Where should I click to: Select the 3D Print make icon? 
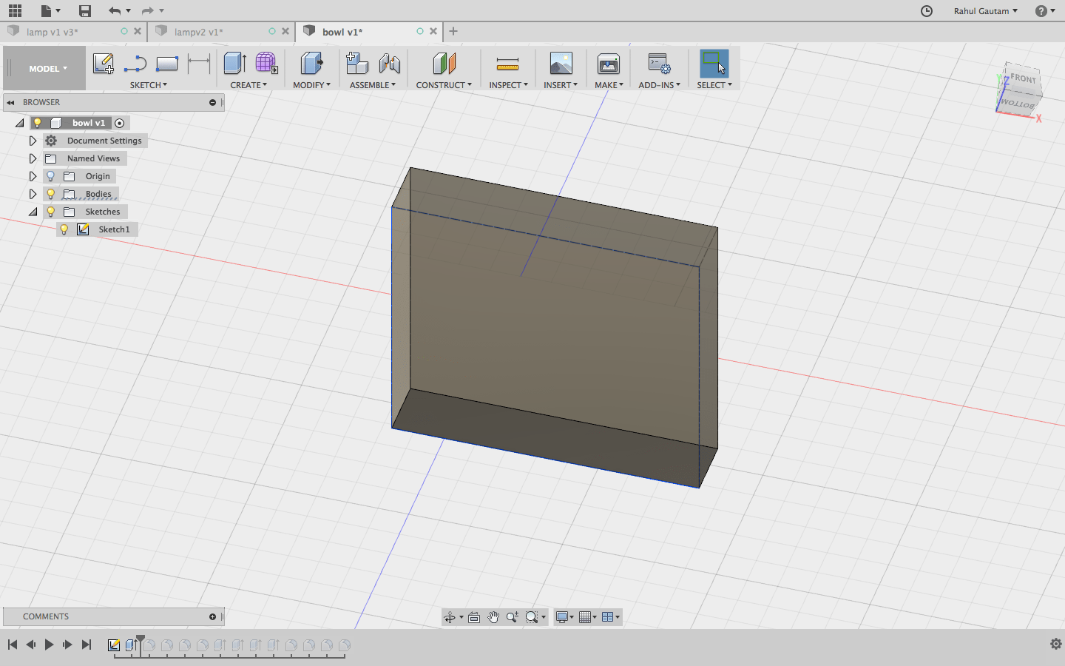click(x=609, y=64)
